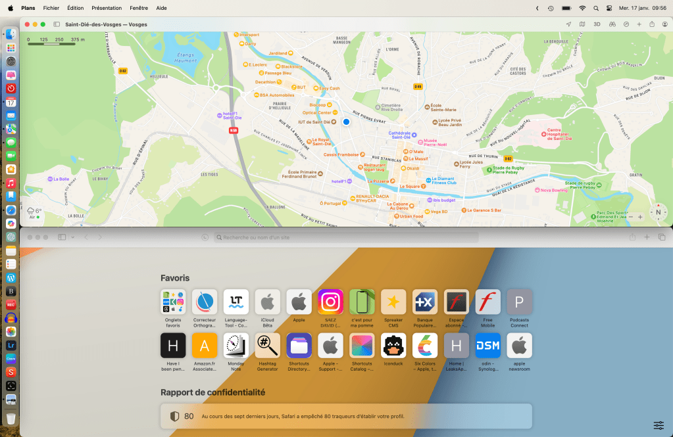Screen dimensions: 673x437
Task: Zoom out the map with minus button
Action: click(x=631, y=216)
